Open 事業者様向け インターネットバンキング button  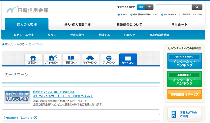[184, 79]
